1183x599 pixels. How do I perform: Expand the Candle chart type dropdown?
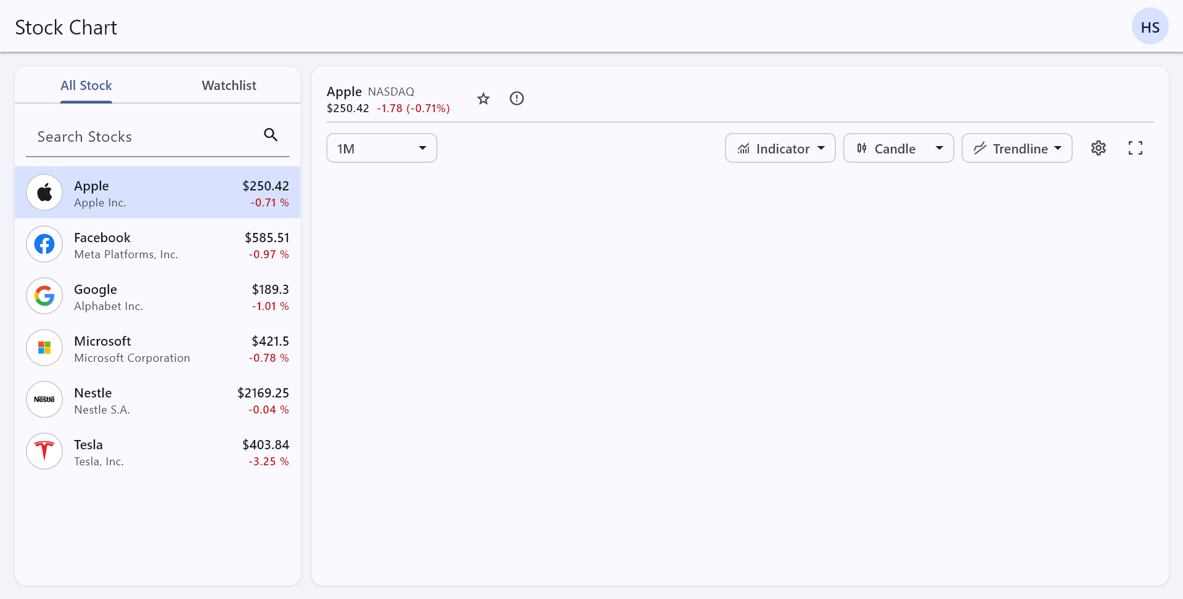click(898, 148)
